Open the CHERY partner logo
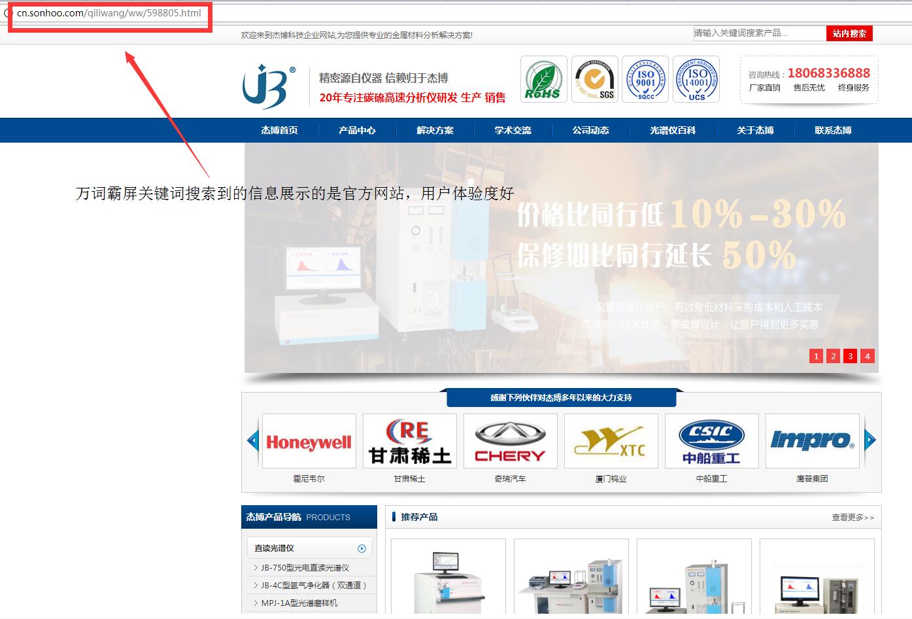Viewport: 912px width, 619px height. (x=510, y=442)
